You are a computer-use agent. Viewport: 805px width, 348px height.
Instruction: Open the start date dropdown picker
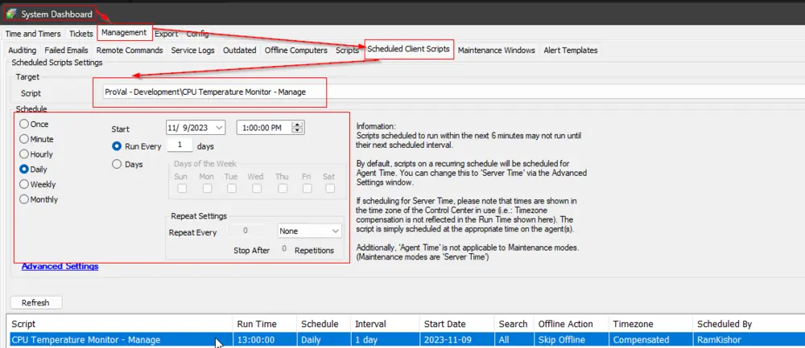click(x=219, y=128)
